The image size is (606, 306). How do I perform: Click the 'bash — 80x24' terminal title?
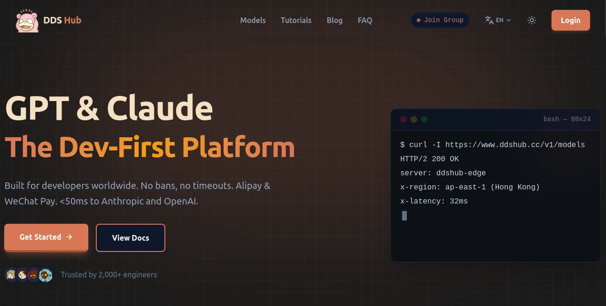(567, 119)
